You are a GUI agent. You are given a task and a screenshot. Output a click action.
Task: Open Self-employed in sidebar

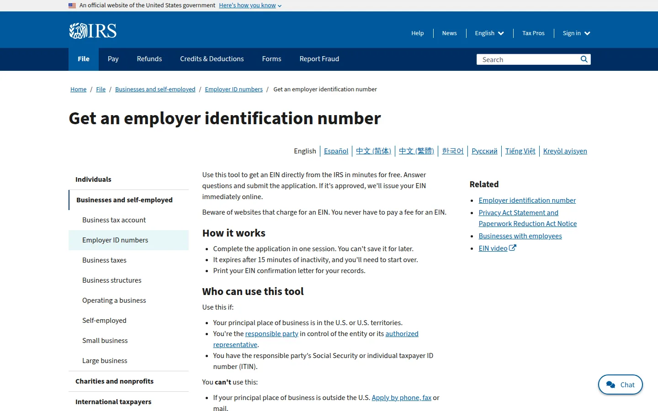click(x=128, y=321)
